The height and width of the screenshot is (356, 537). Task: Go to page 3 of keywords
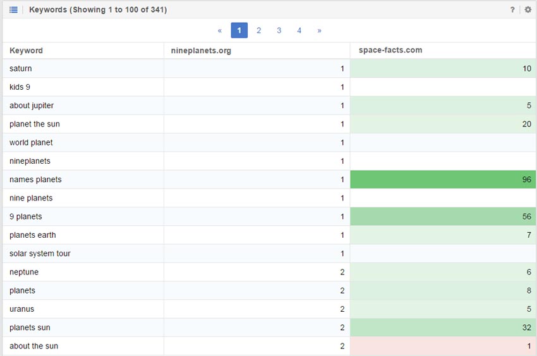pos(279,30)
